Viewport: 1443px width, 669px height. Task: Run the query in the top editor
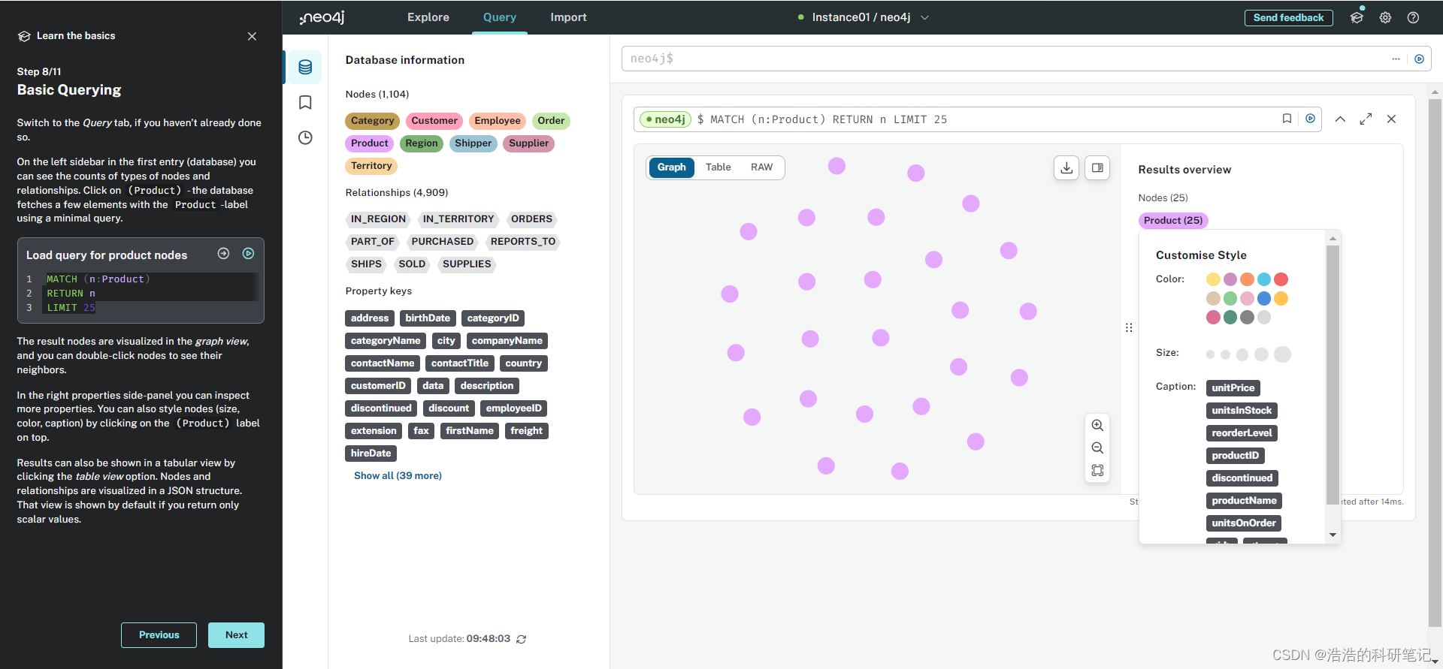point(1419,59)
